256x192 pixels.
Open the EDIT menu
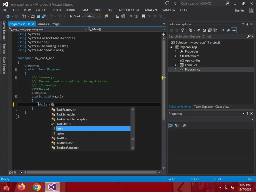coord(16,10)
